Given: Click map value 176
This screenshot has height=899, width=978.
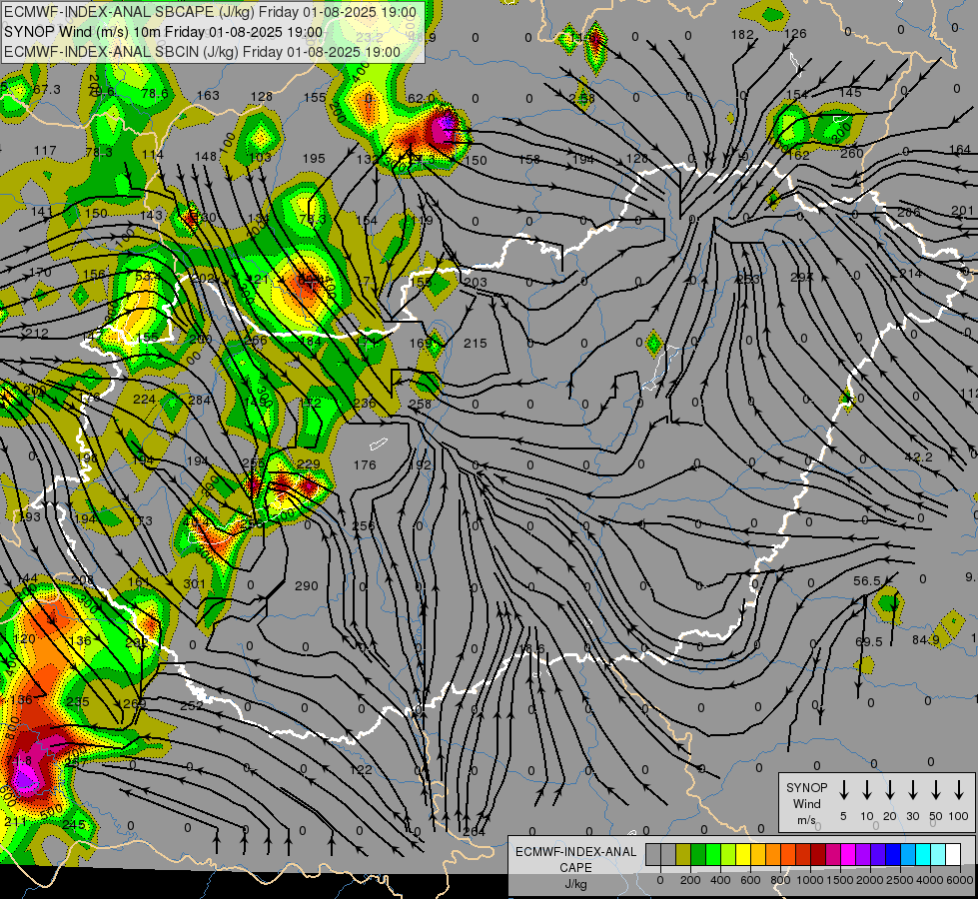Looking at the screenshot, I should pyautogui.click(x=365, y=464).
